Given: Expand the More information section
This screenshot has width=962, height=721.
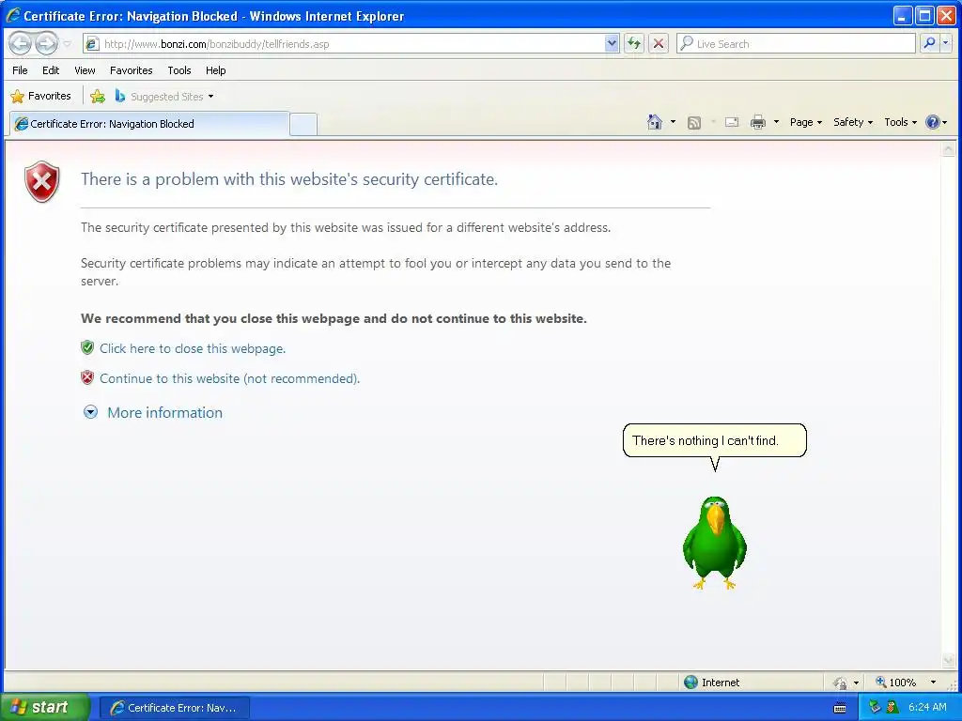Looking at the screenshot, I should (90, 412).
